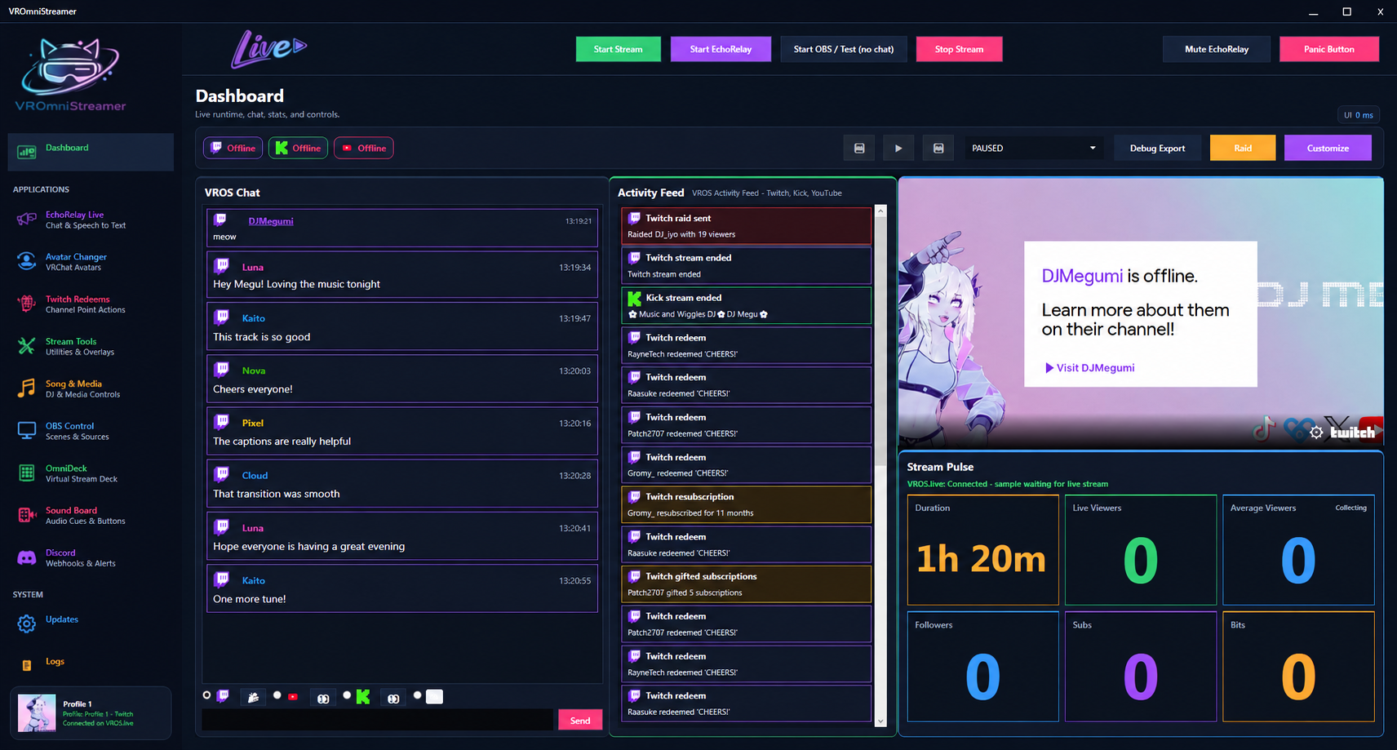Click the Twitch logo in stream preview
This screenshot has height=750, width=1397.
pos(1352,433)
